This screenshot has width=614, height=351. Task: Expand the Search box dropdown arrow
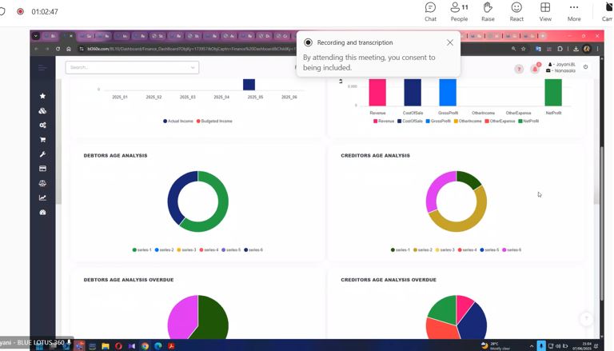193,68
